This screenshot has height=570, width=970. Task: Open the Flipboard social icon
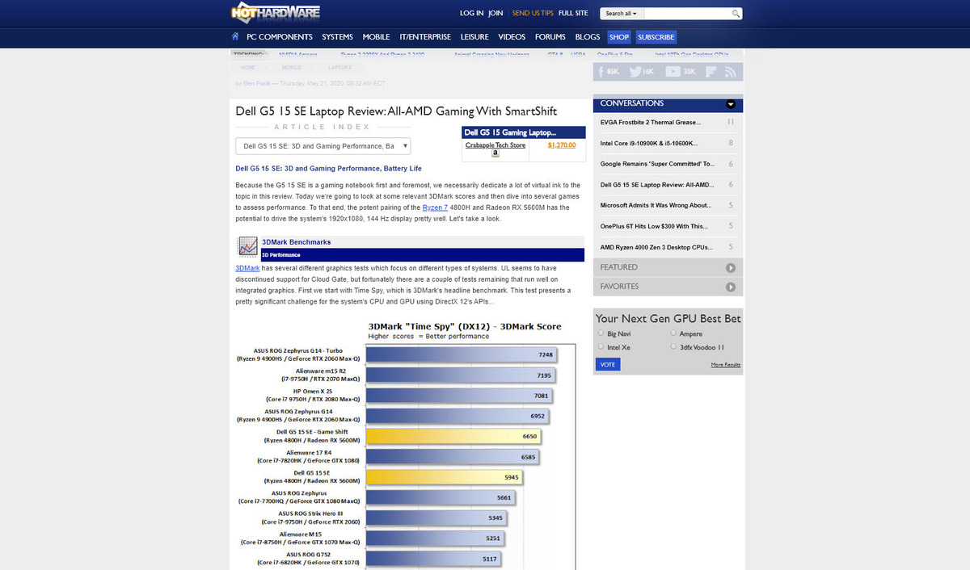(711, 72)
